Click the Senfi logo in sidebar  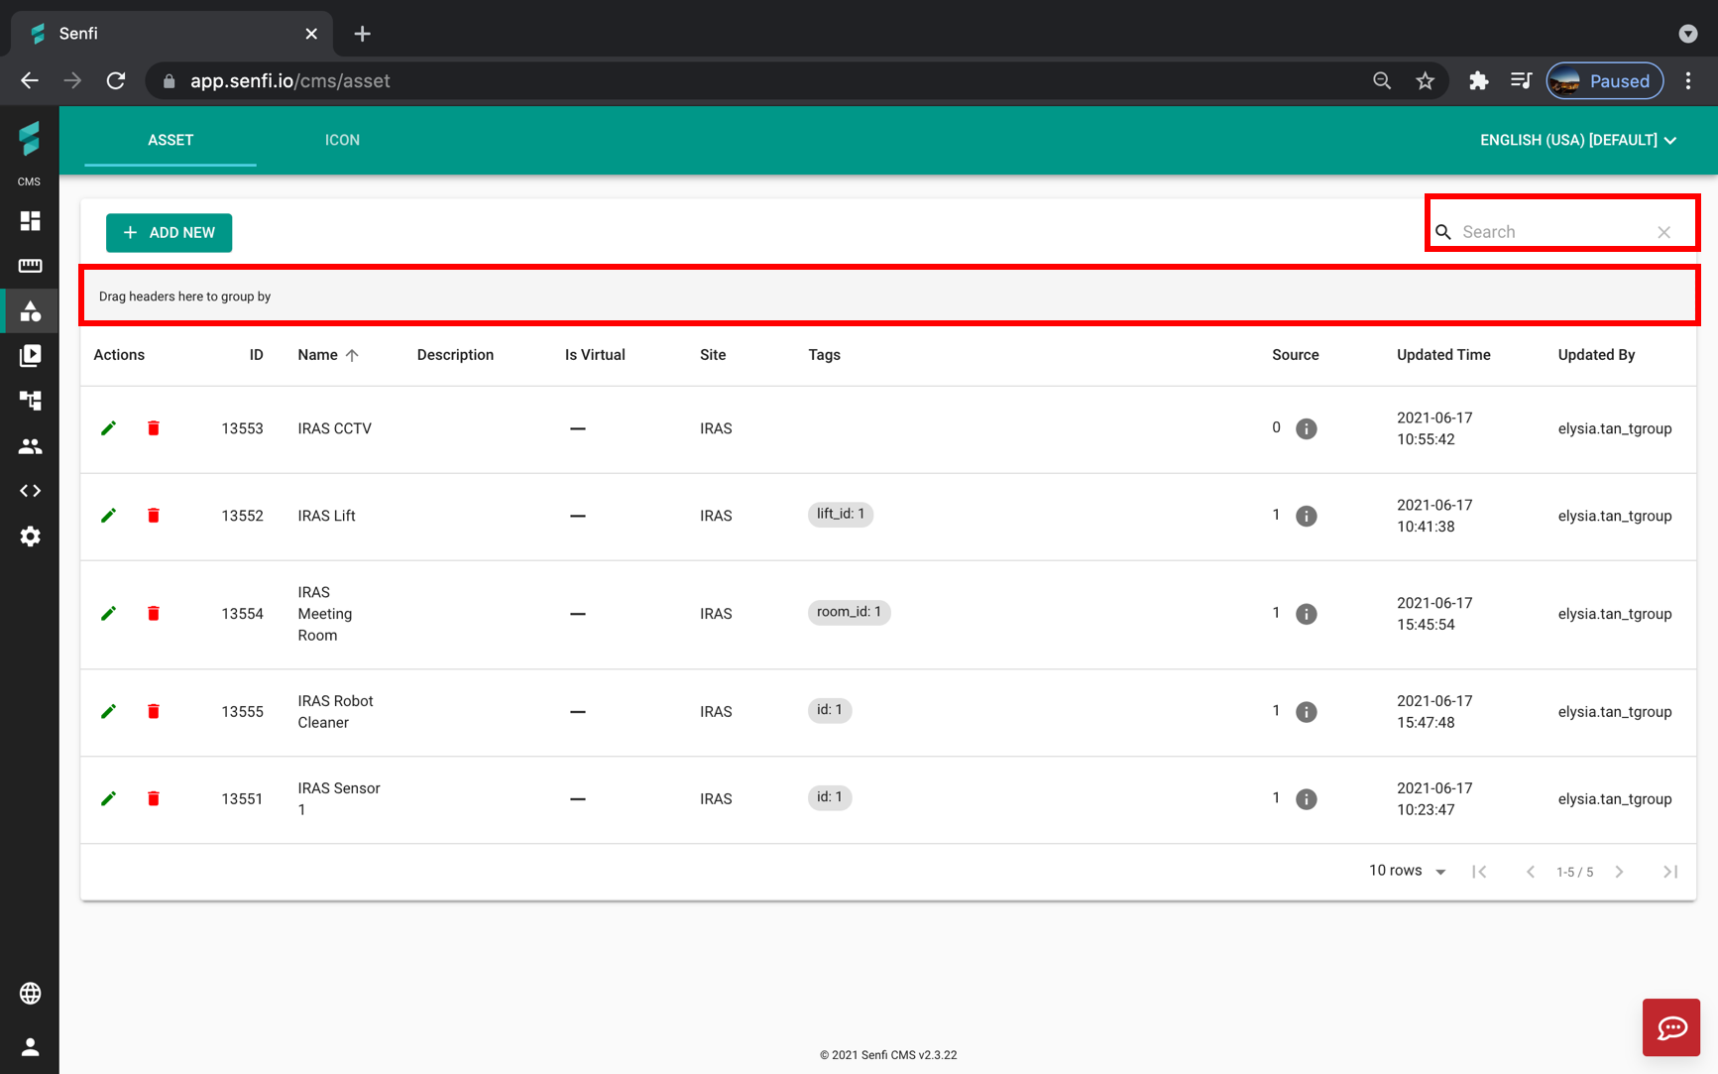[30, 139]
